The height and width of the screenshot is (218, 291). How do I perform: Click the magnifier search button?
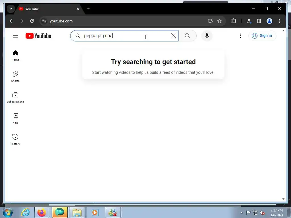188,36
